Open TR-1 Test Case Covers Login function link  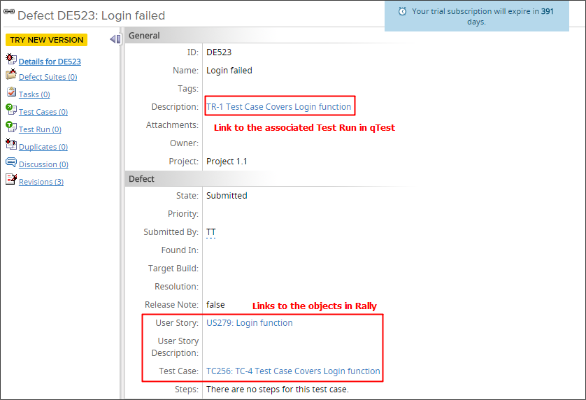point(278,107)
